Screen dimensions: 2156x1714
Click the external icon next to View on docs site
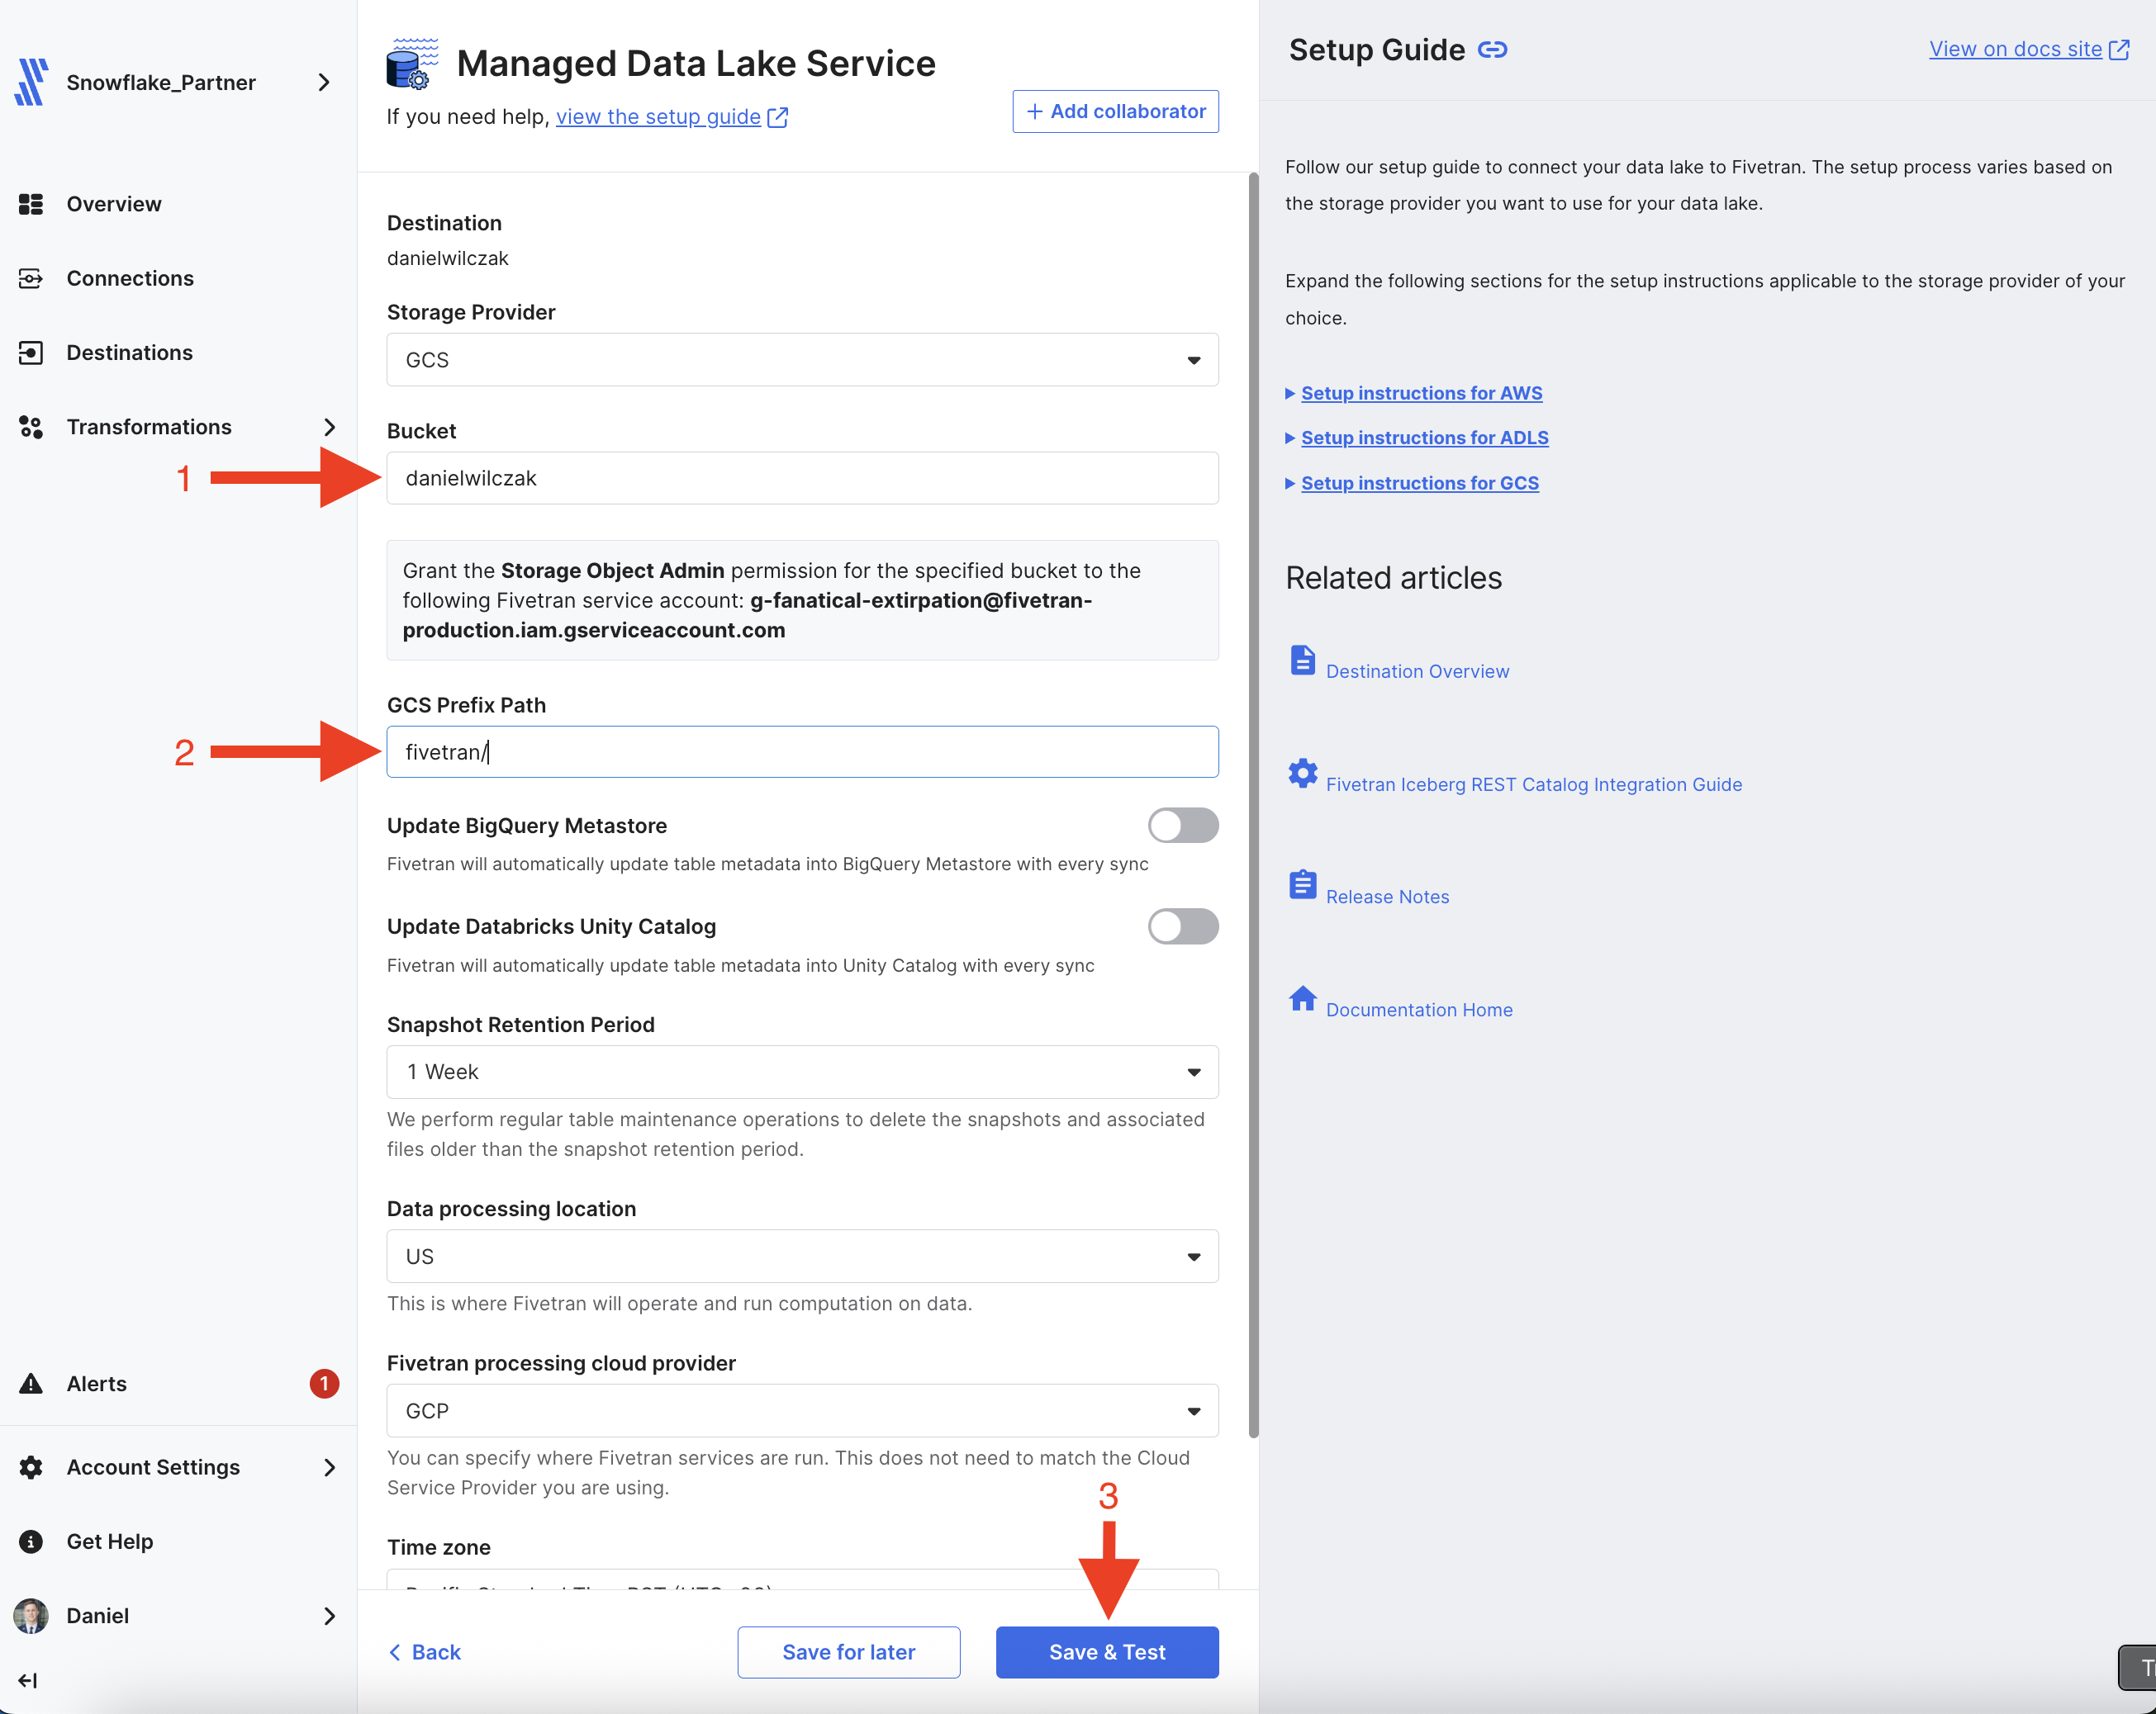pyautogui.click(x=2119, y=50)
